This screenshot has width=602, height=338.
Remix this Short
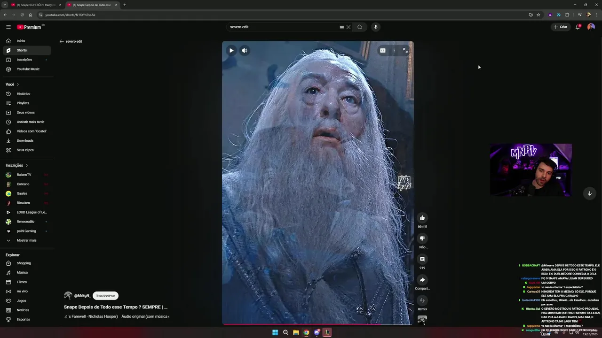tap(422, 300)
